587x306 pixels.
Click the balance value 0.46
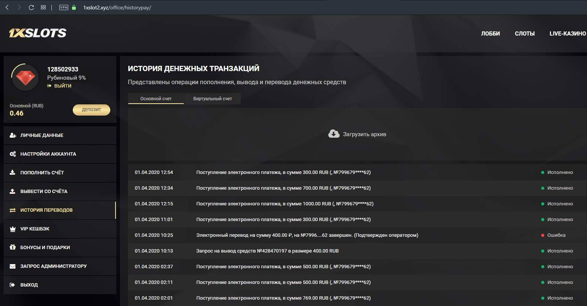[17, 113]
